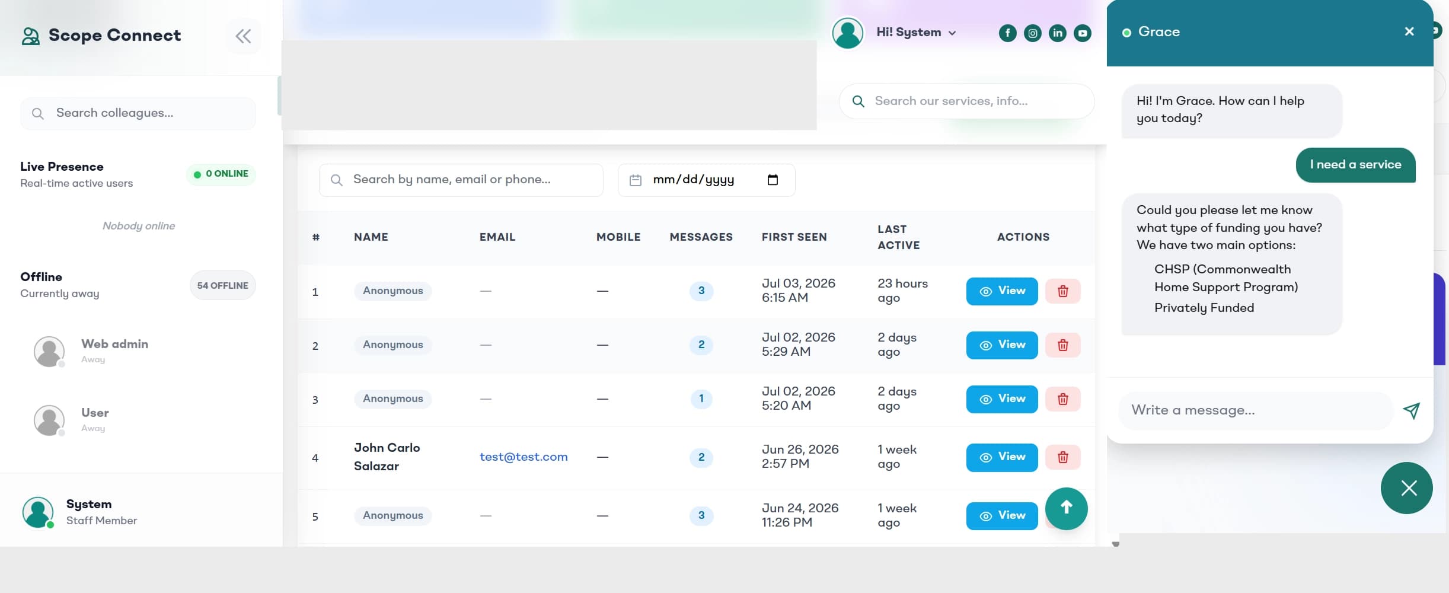Click Search colleagues field

[138, 113]
